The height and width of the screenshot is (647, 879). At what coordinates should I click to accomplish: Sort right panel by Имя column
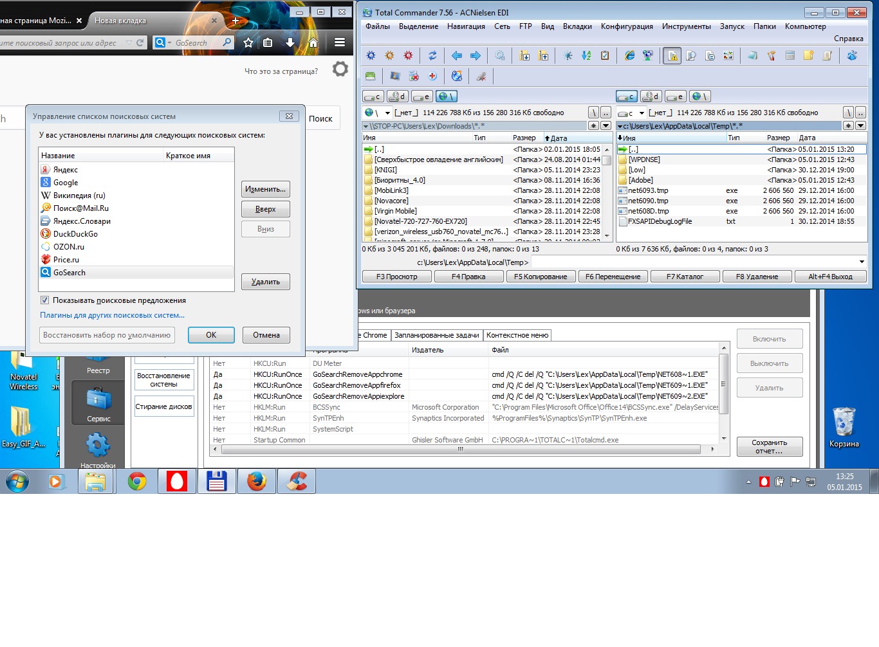pos(671,138)
